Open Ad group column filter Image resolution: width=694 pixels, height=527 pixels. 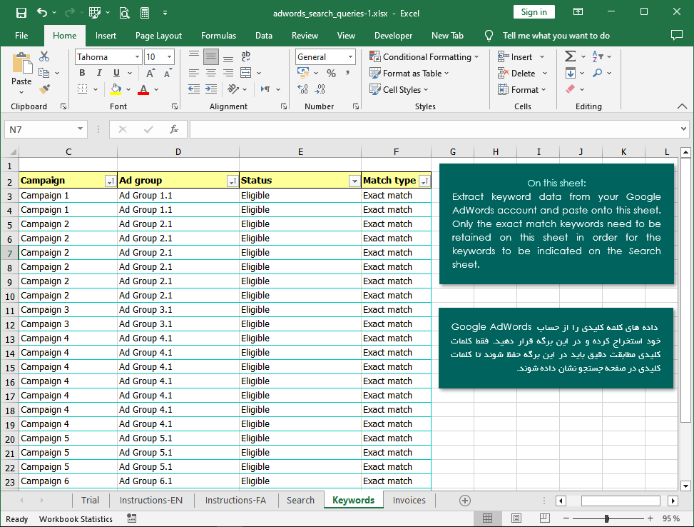pyautogui.click(x=233, y=181)
